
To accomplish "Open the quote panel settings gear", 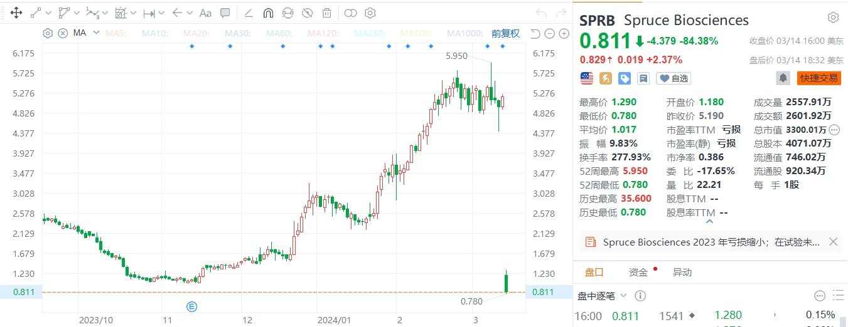I will coord(833,17).
